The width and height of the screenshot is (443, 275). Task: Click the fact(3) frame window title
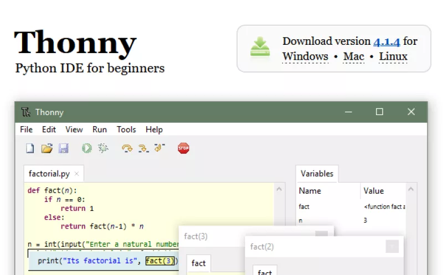pyautogui.click(x=195, y=236)
